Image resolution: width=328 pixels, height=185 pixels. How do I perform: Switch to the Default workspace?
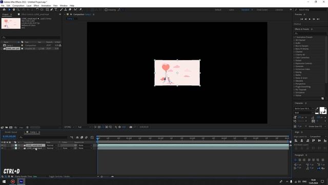point(218,10)
